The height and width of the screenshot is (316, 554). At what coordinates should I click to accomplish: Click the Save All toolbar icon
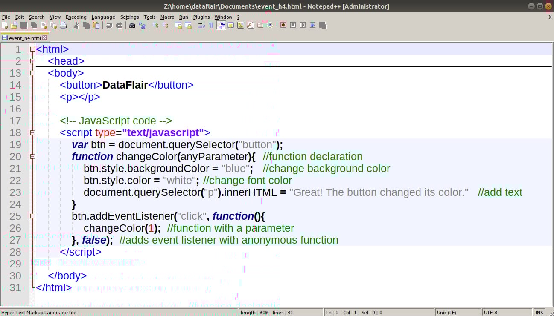[x=35, y=25]
